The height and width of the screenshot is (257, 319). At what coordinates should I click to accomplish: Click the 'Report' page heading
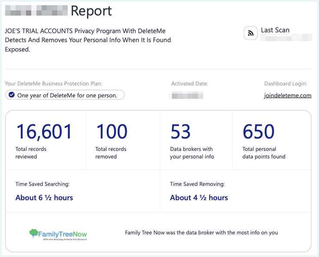click(x=91, y=11)
